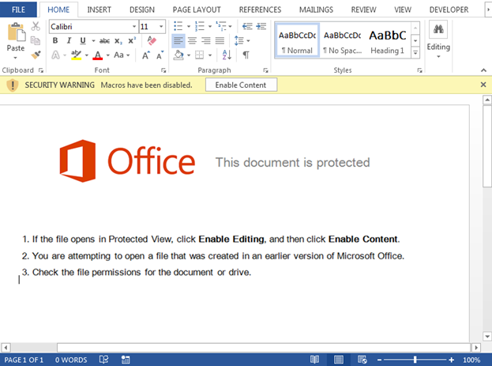
Task: Apply the Heading 1 style
Action: 388,40
